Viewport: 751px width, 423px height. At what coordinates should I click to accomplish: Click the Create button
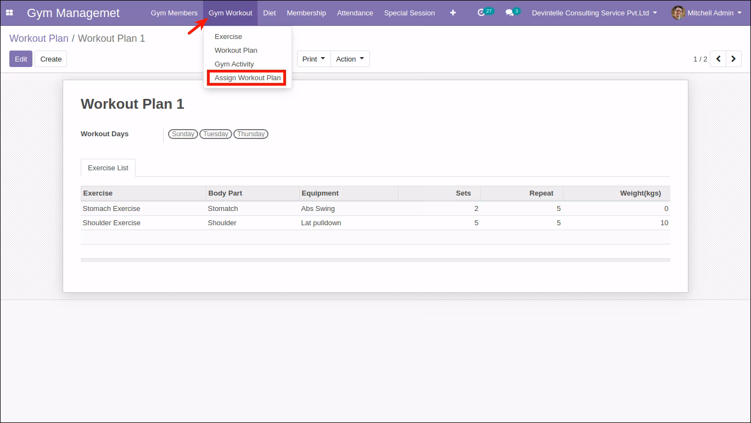point(51,59)
